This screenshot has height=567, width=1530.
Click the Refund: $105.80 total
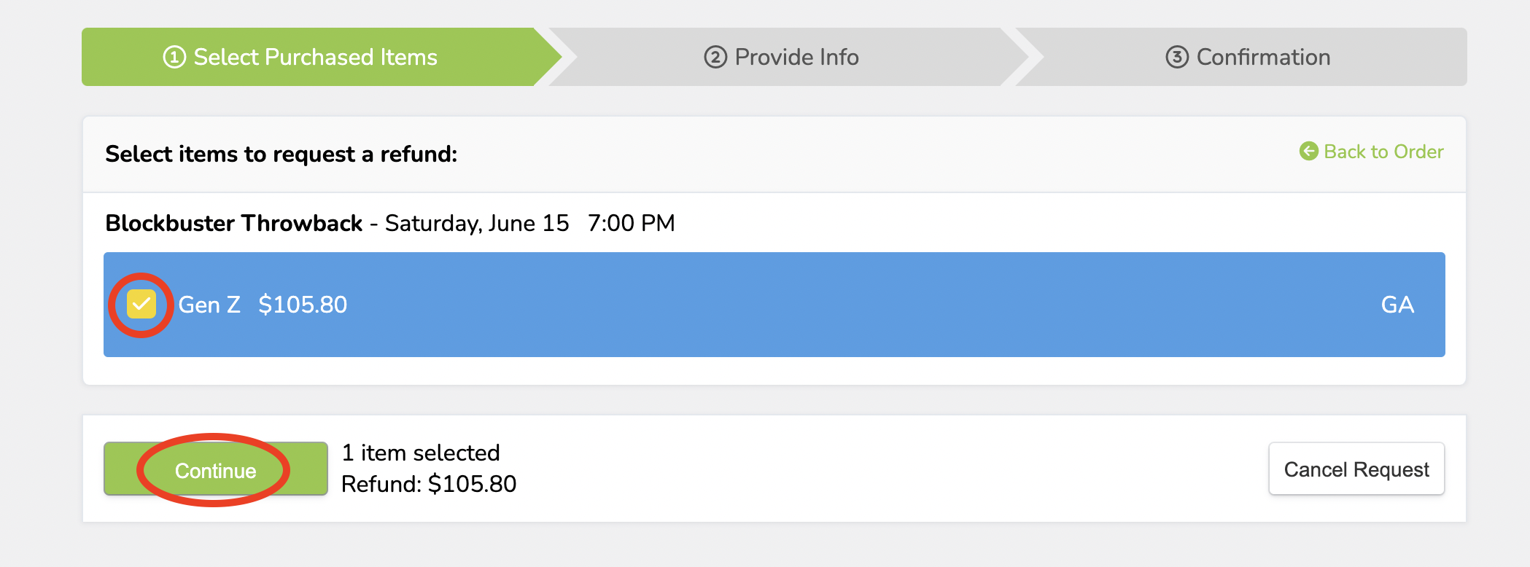click(x=429, y=484)
